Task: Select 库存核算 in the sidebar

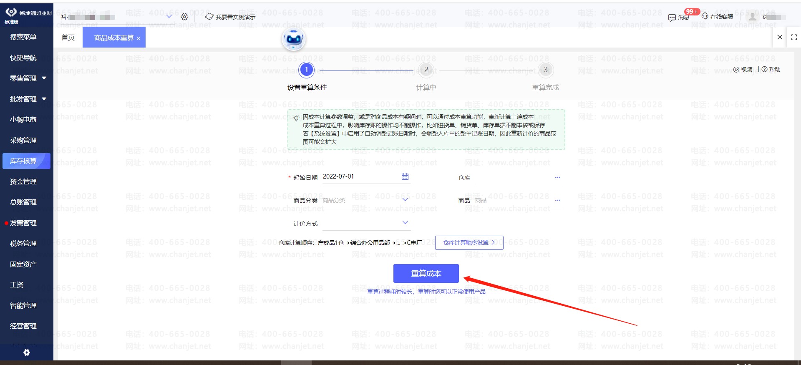Action: coord(26,161)
